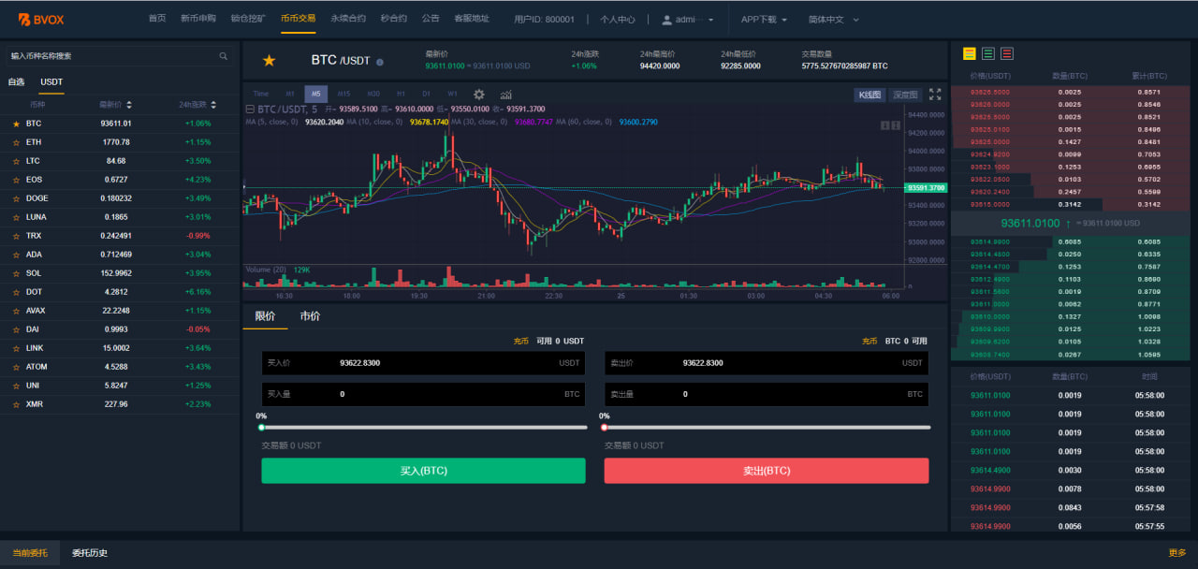Click the K线图 chart button

870,95
